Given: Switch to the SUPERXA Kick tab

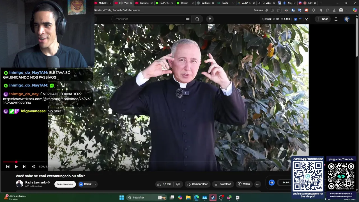Looking at the screenshot, I should click(x=165, y=3).
